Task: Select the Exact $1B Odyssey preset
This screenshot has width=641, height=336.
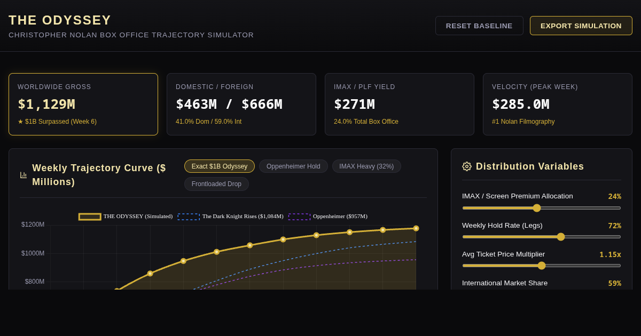Action: [220, 166]
